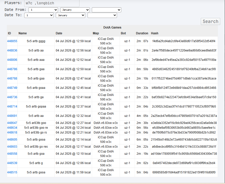Click the Search button
This screenshot has height=184, width=225.
[x=210, y=21]
